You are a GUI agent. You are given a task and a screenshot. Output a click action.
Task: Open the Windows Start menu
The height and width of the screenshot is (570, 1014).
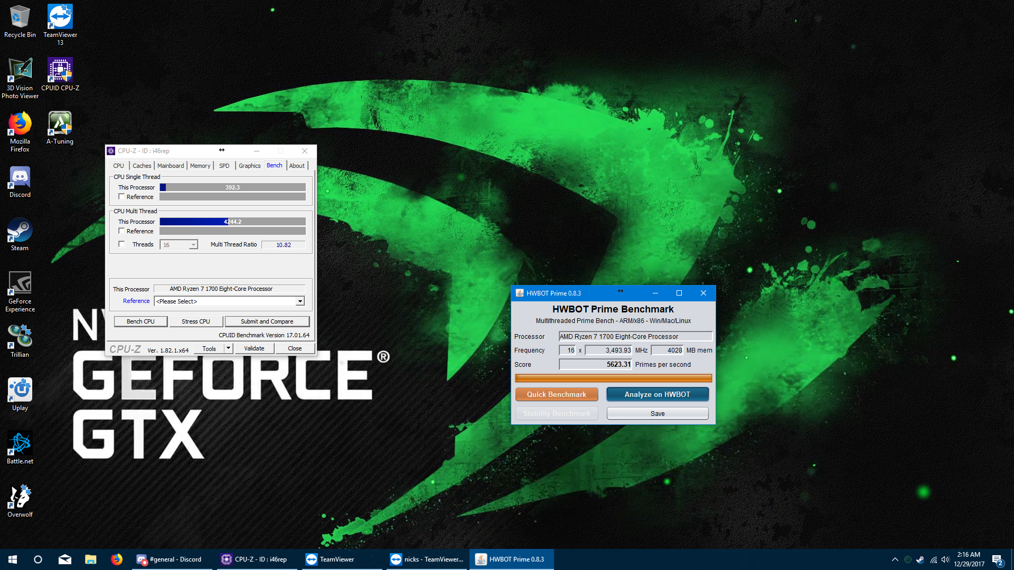[13, 559]
